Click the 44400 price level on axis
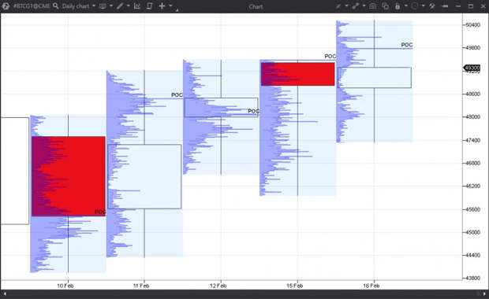This screenshot has width=489, height=299. pos(472,256)
